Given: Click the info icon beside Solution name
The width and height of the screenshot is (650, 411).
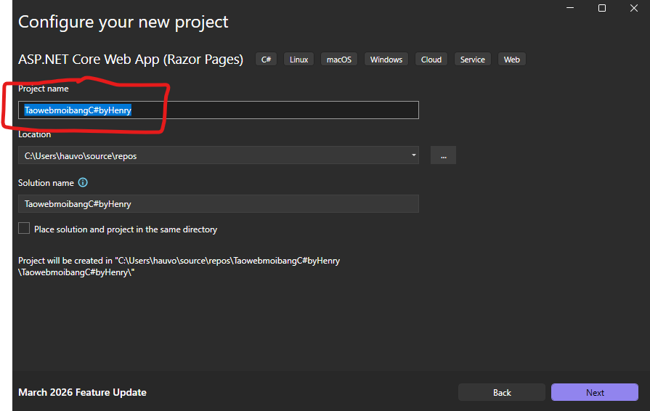Looking at the screenshot, I should point(83,183).
